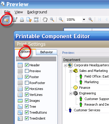Uncheck the Header checkbox
The width and height of the screenshot is (109, 124).
(27, 65)
